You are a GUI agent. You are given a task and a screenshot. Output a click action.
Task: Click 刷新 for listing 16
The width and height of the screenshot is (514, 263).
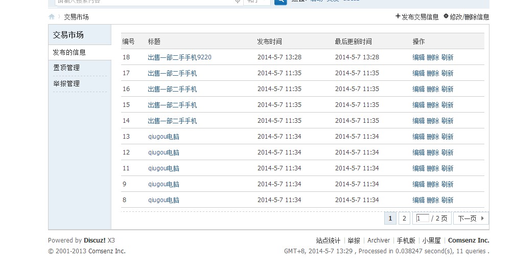click(x=448, y=89)
